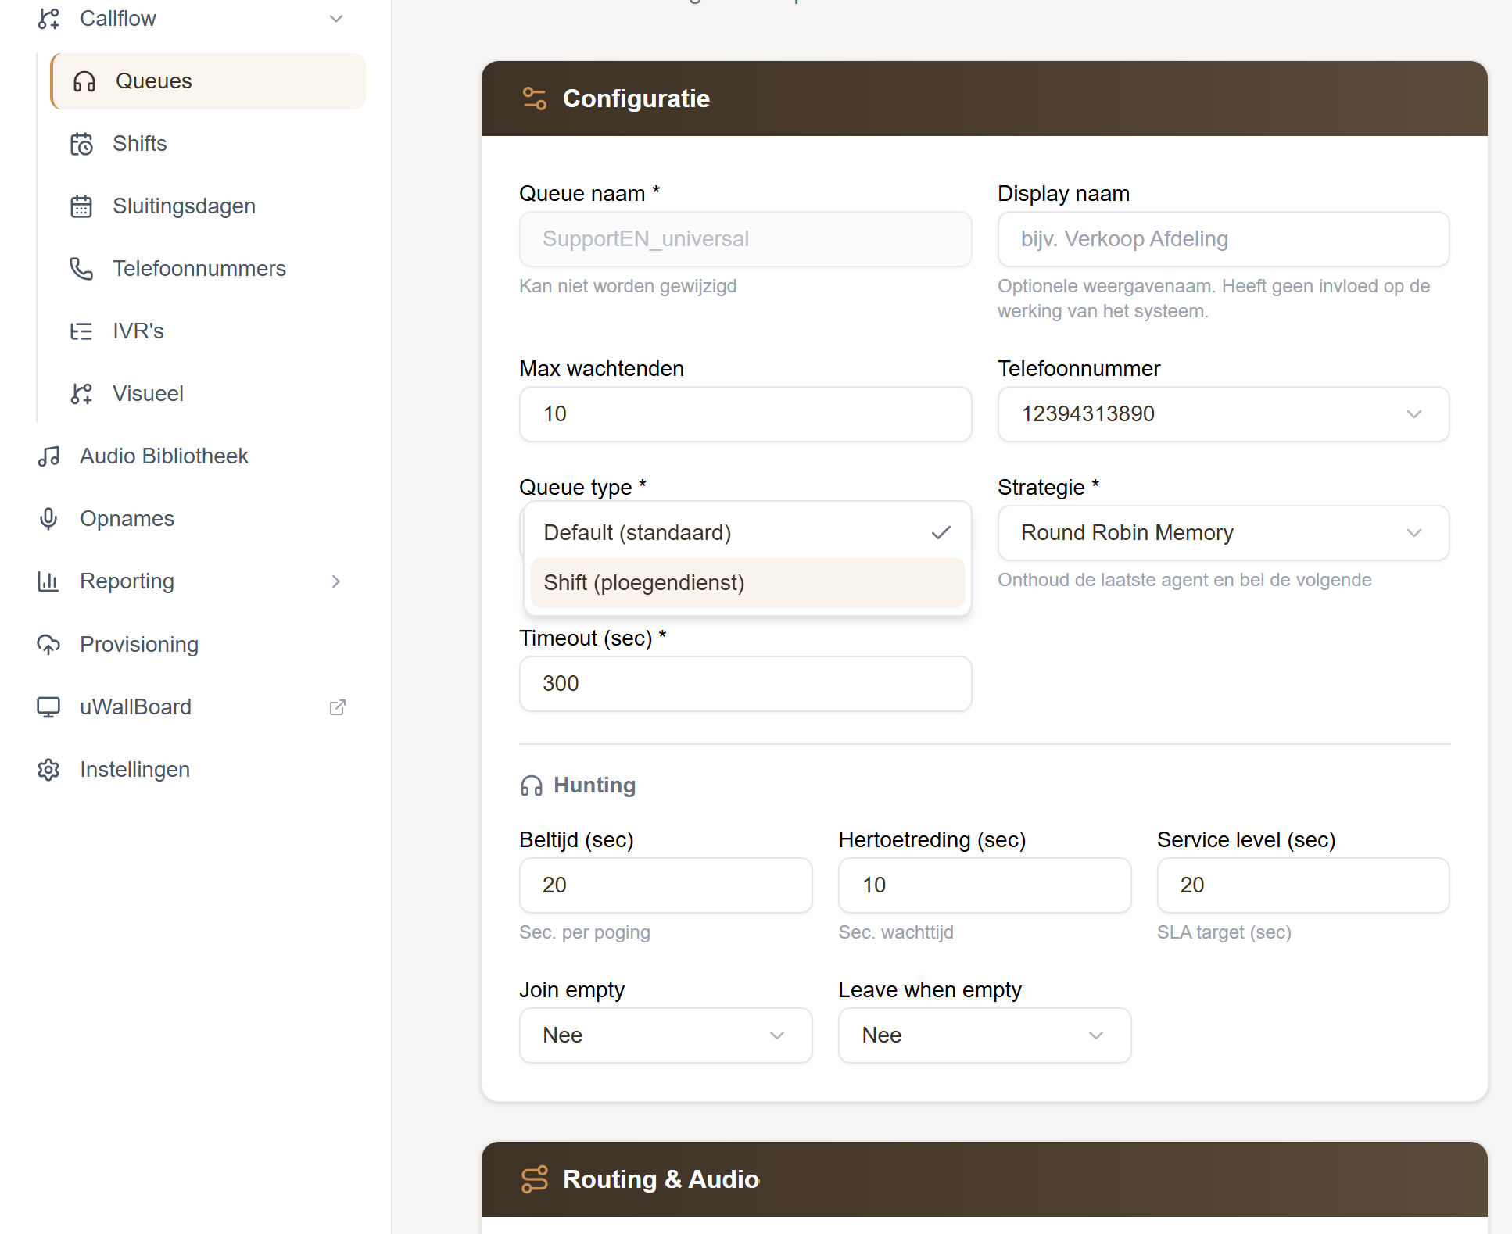
Task: Open Instellingen settings
Action: point(192,770)
